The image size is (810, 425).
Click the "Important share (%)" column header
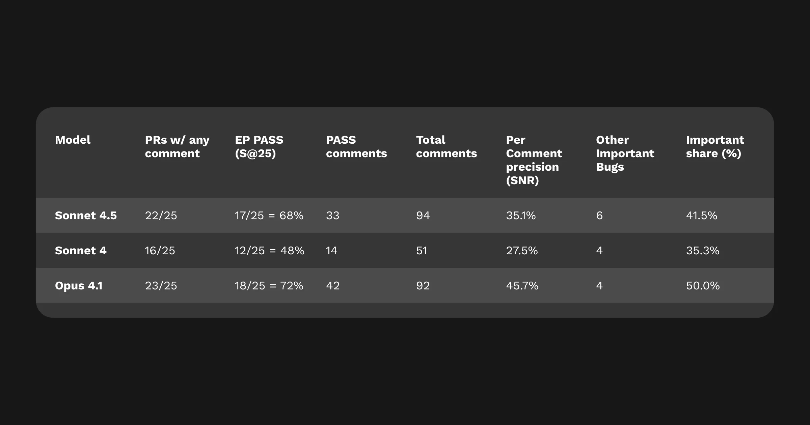(x=715, y=147)
